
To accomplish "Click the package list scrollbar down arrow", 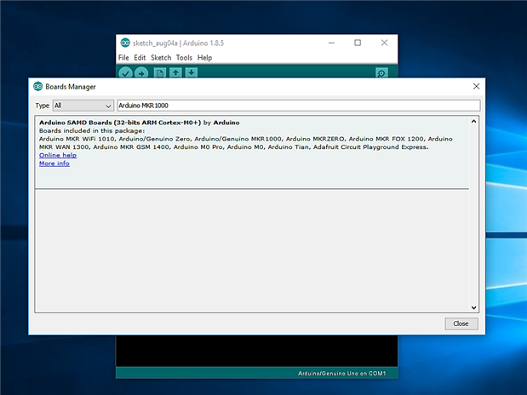I will tap(474, 307).
